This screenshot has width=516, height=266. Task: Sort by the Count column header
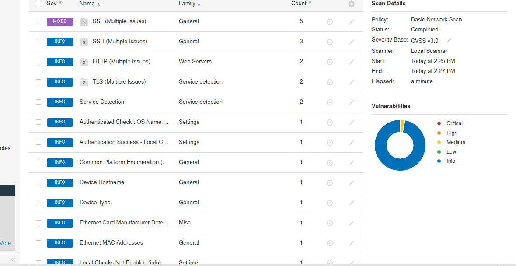point(299,3)
